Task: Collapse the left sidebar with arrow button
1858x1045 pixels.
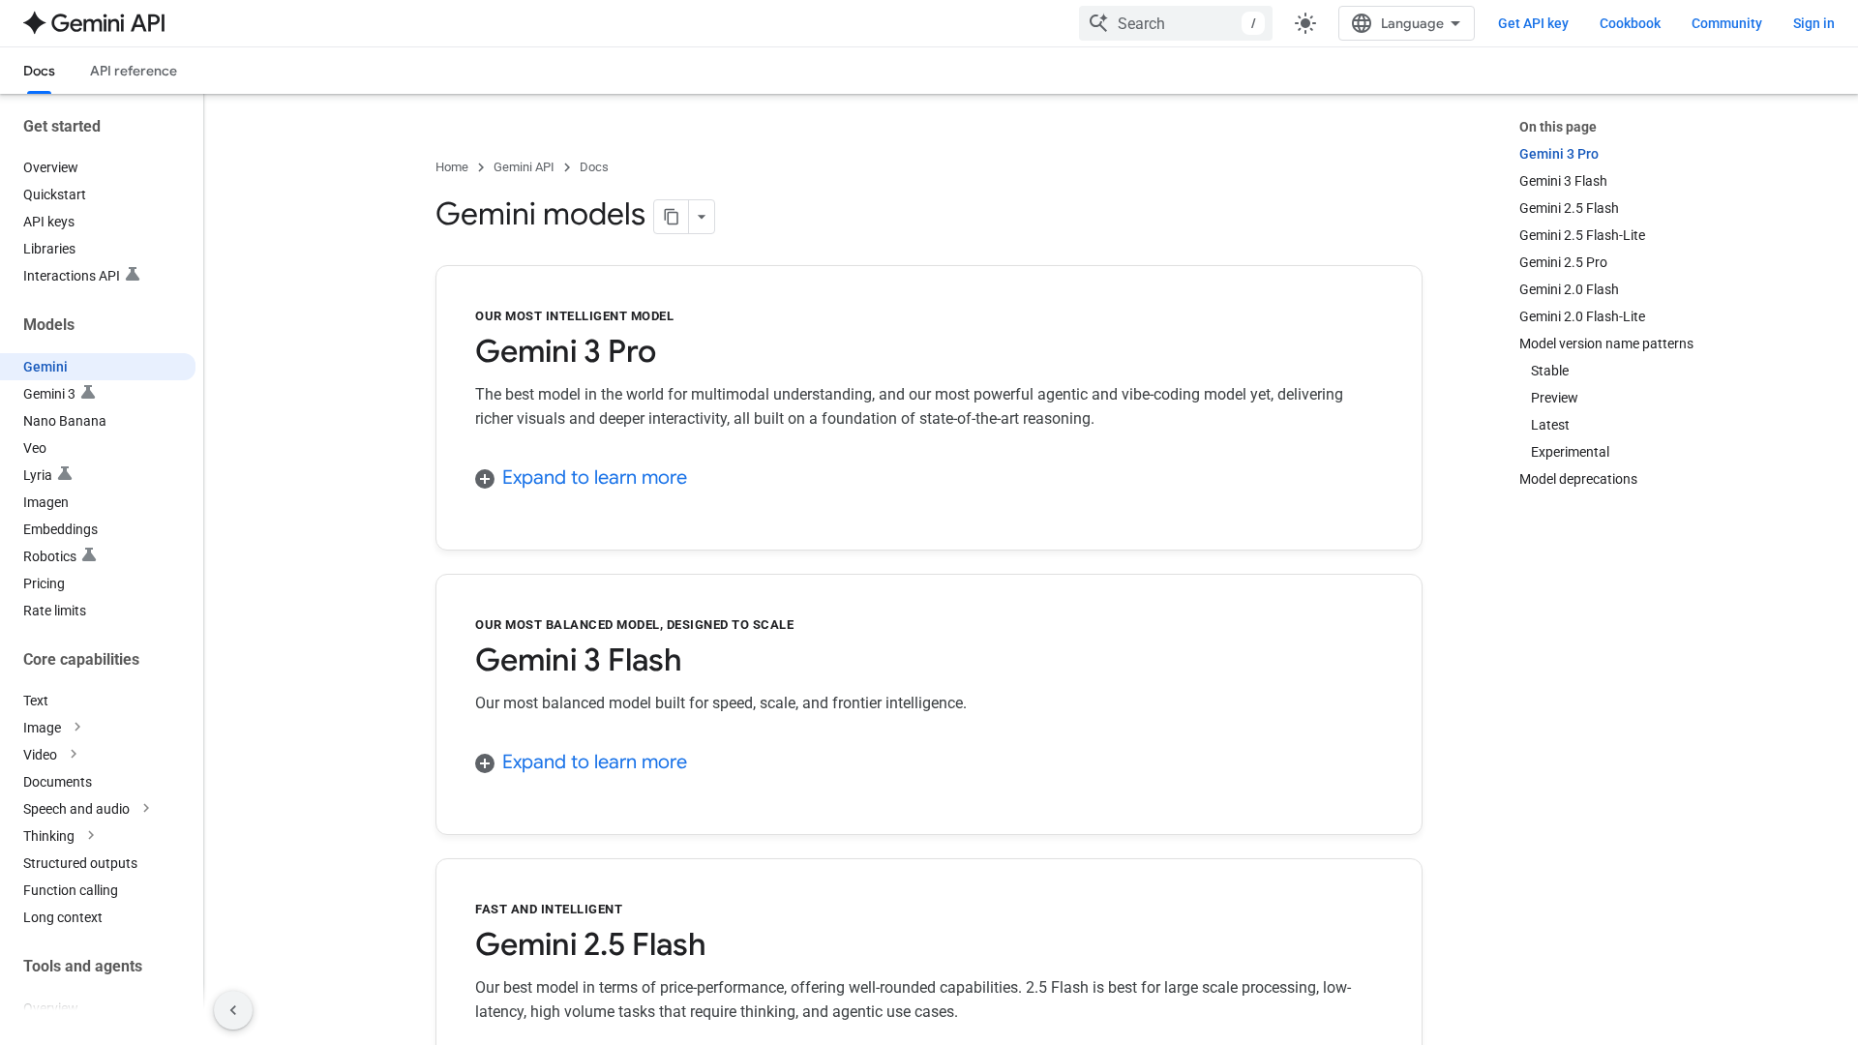Action: point(233,1010)
